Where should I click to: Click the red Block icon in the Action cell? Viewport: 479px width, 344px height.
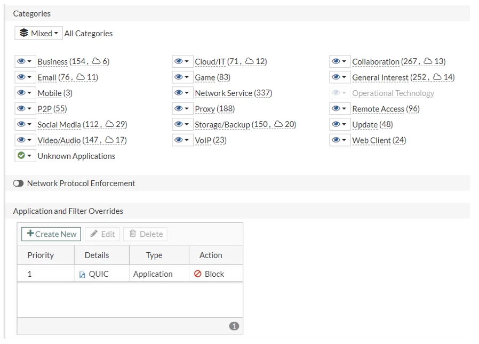[x=198, y=274]
